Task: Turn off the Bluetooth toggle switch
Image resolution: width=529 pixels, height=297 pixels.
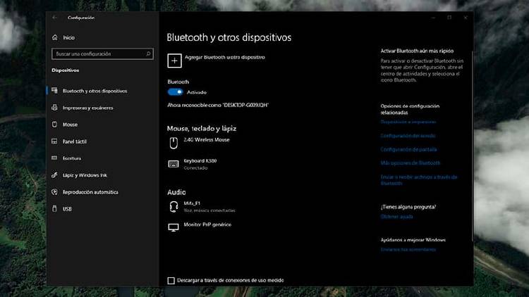Action: pyautogui.click(x=175, y=91)
